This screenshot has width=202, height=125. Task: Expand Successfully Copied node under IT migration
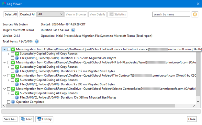(x=8, y=80)
